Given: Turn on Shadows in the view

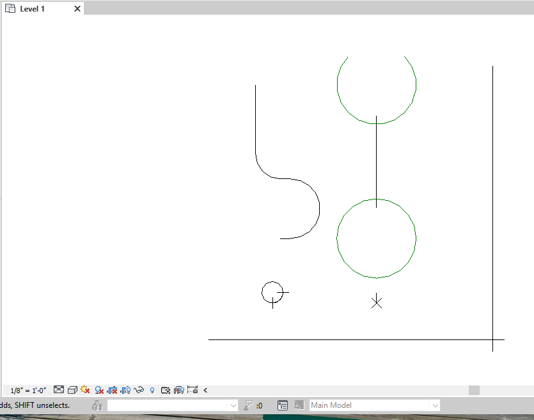Looking at the screenshot, I should [99, 390].
